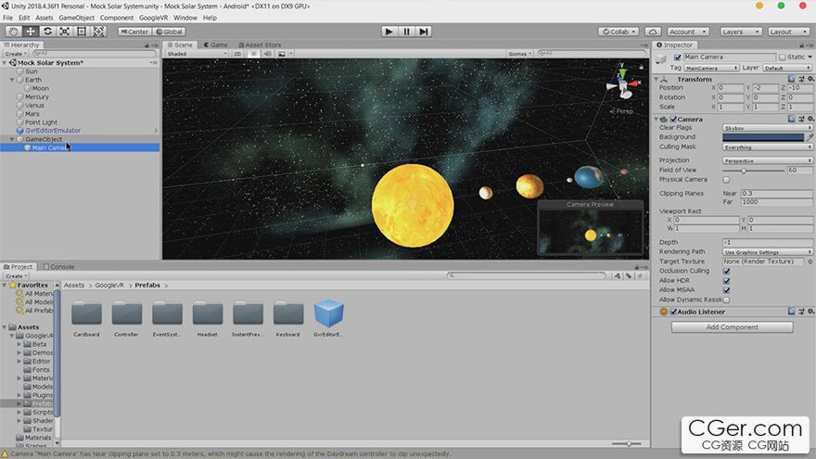Image resolution: width=816 pixels, height=459 pixels.
Task: Open the Culling Mask dropdown
Action: click(x=767, y=147)
